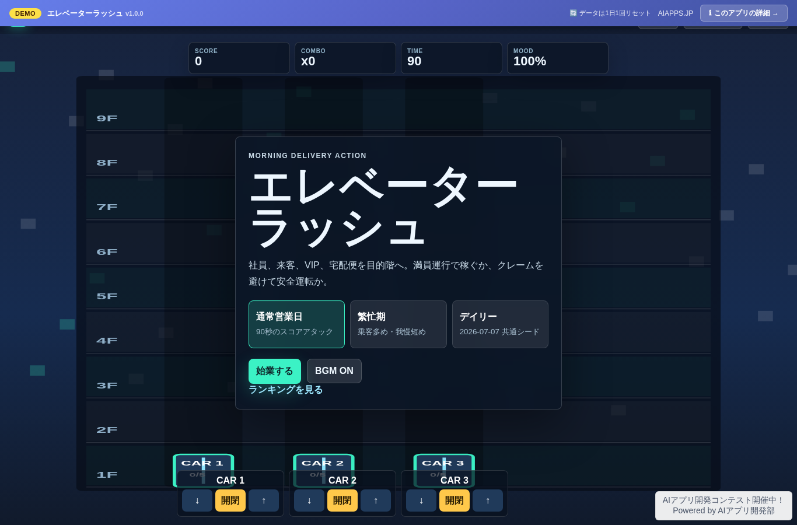Select the 繁忙期 mode card
This screenshot has width=797, height=525.
398,324
